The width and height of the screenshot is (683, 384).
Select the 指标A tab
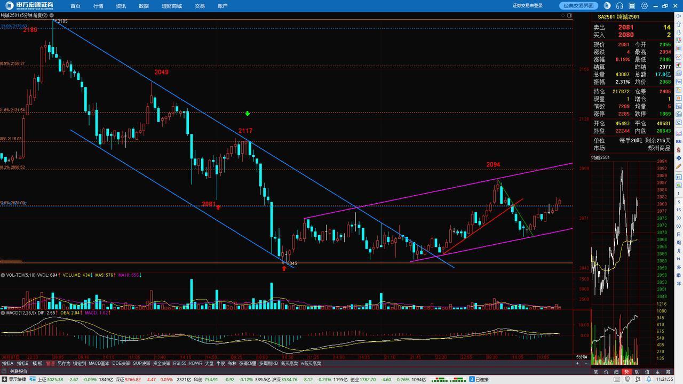[x=7, y=363]
